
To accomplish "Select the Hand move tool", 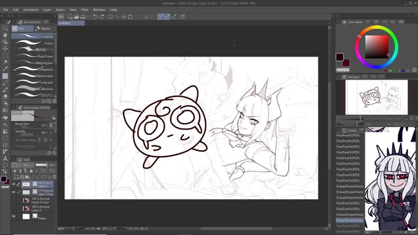I will [5, 35].
